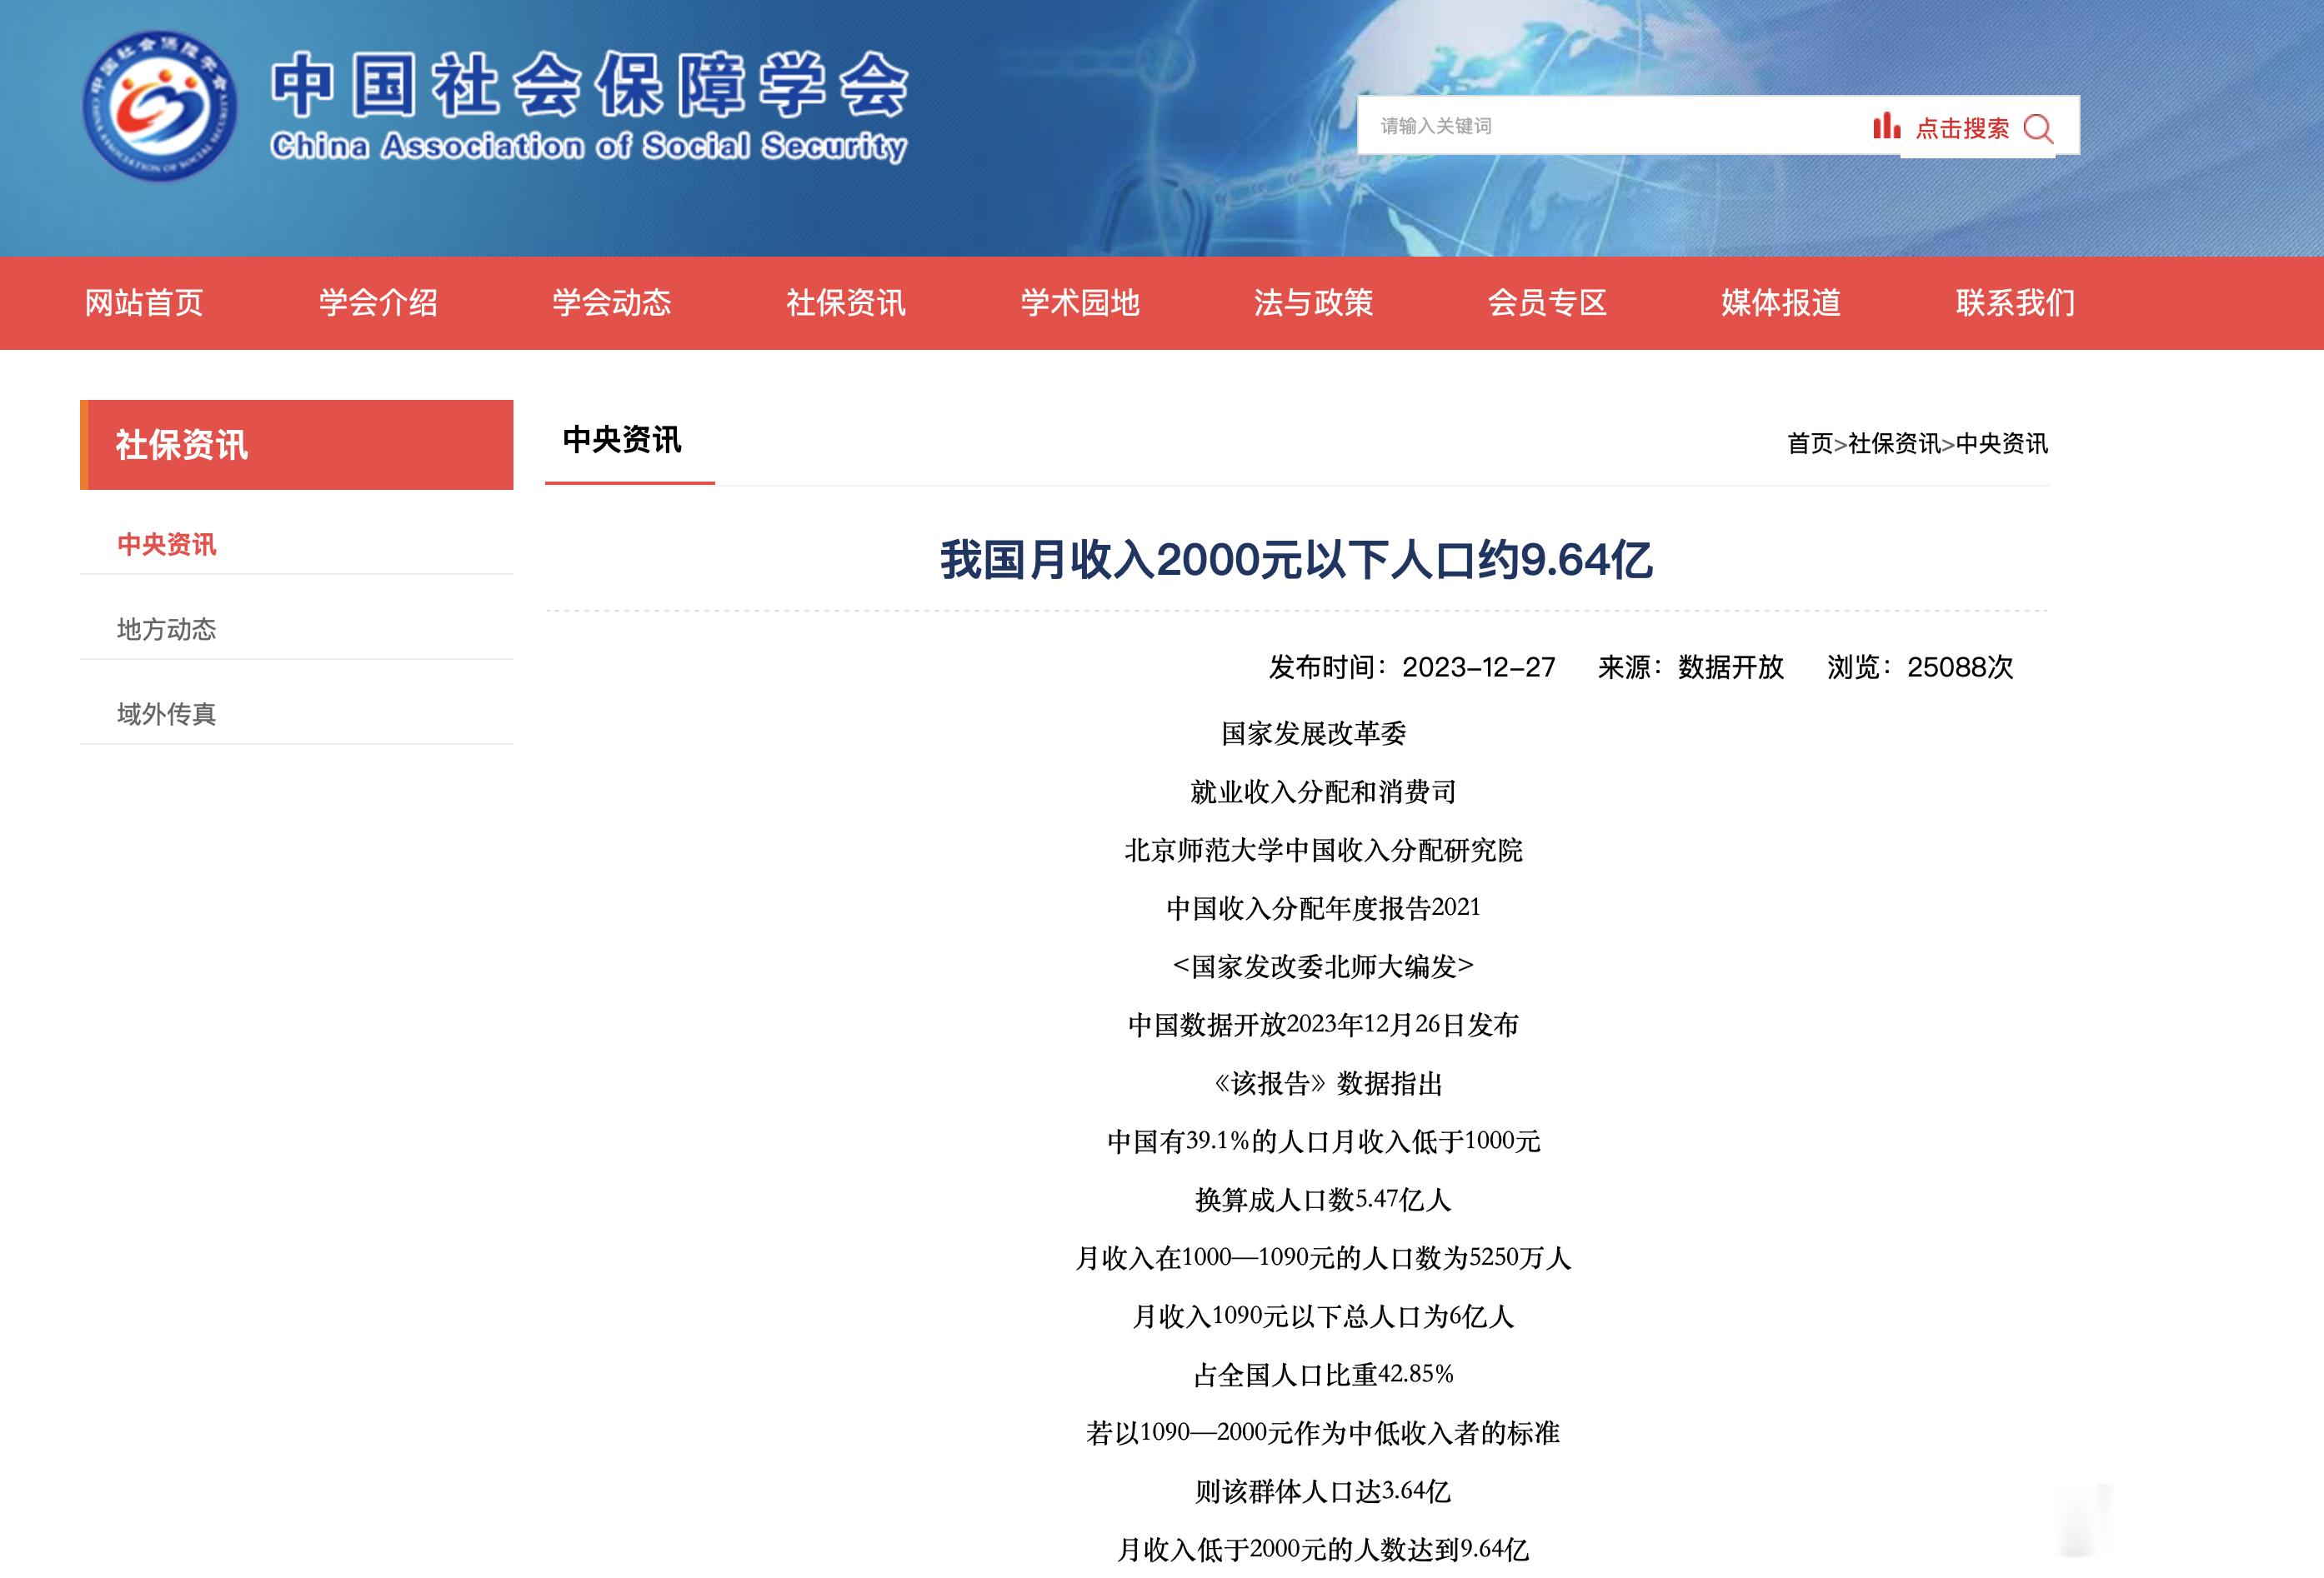The height and width of the screenshot is (1578, 2324).
Task: Click the line 月收入1090元以下总人口为6亿人
Action: tap(1323, 1317)
